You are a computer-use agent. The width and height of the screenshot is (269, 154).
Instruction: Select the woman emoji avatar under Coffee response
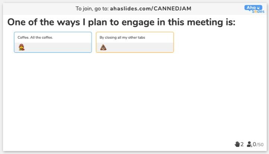[22, 47]
